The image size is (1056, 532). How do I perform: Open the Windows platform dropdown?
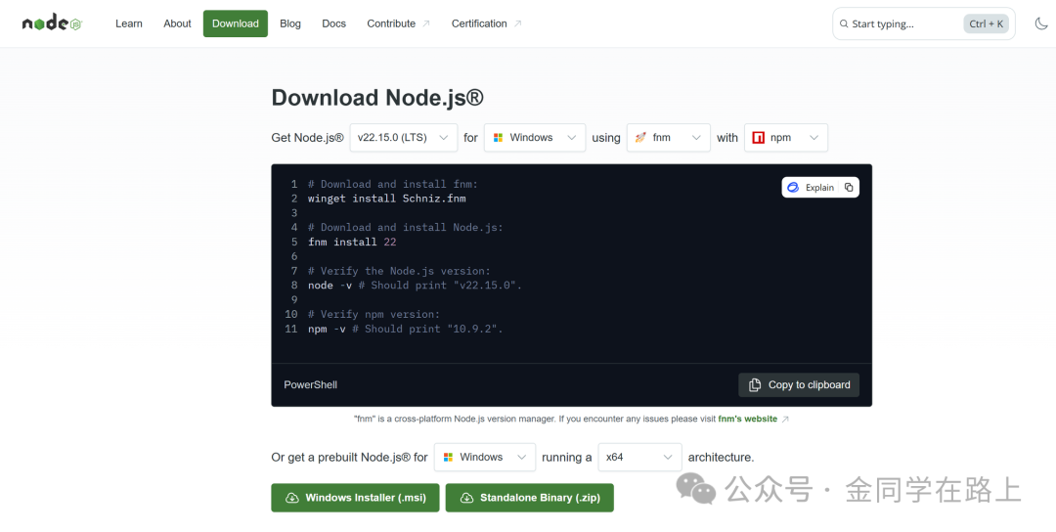535,137
